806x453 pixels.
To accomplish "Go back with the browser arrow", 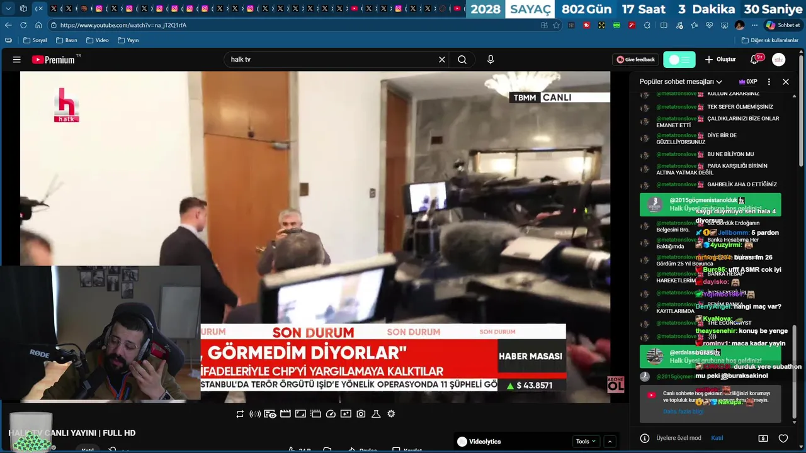I will click(8, 25).
